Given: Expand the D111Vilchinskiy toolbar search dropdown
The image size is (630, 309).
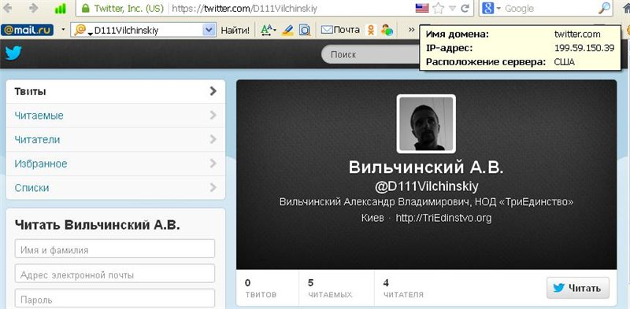Looking at the screenshot, I should tap(209, 30).
